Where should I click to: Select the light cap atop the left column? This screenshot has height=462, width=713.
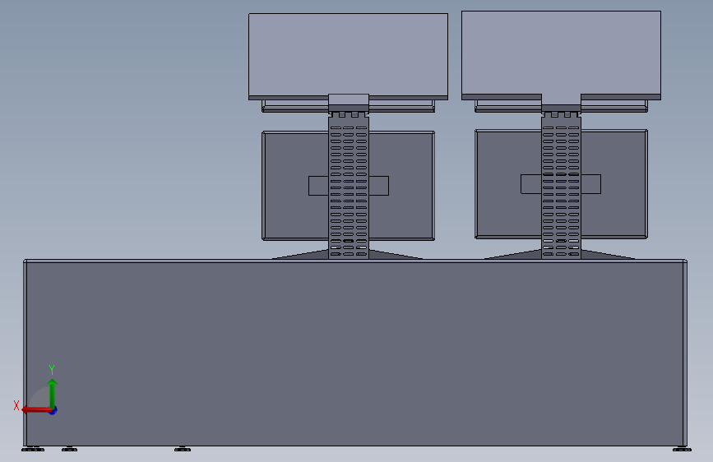[x=349, y=99]
